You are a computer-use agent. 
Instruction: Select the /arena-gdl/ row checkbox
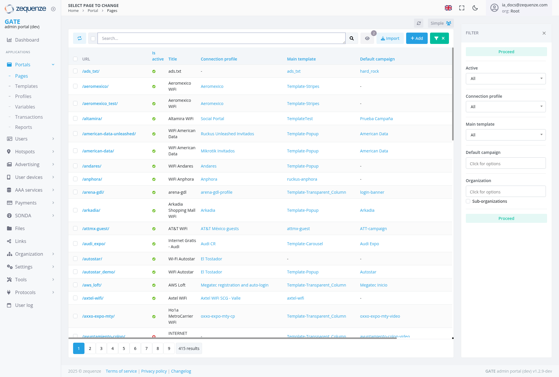pos(75,192)
